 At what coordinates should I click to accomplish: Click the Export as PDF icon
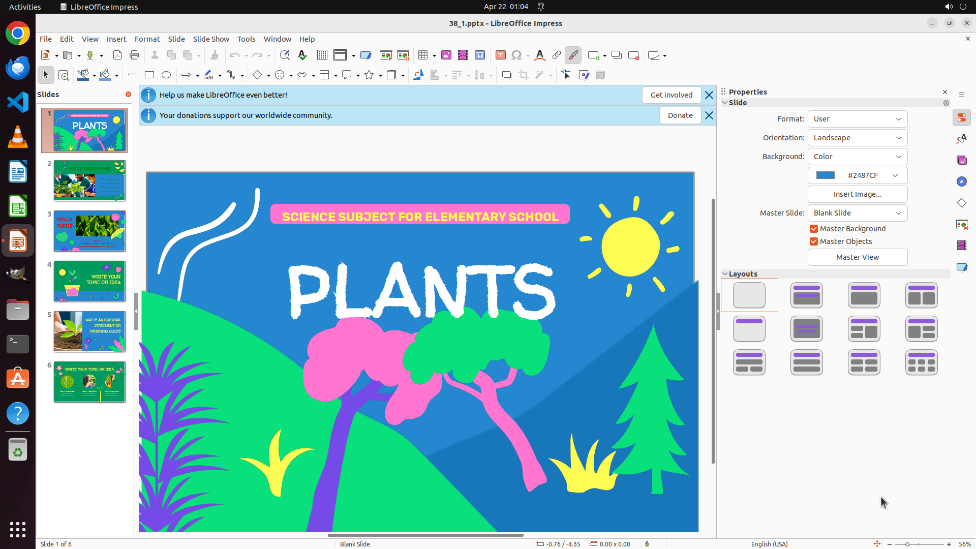coord(117,55)
